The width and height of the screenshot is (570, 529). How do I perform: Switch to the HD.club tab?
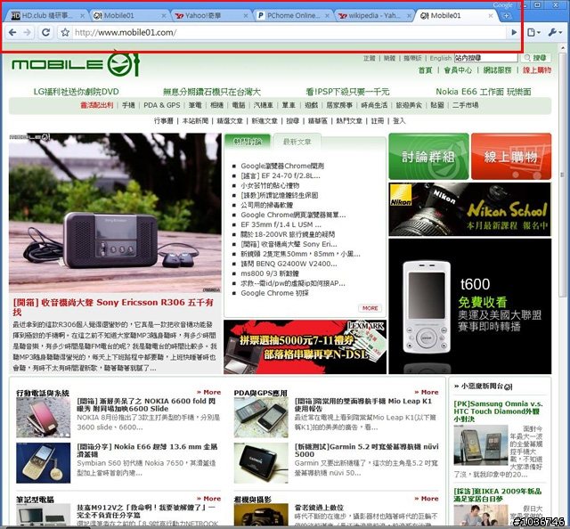(45, 16)
